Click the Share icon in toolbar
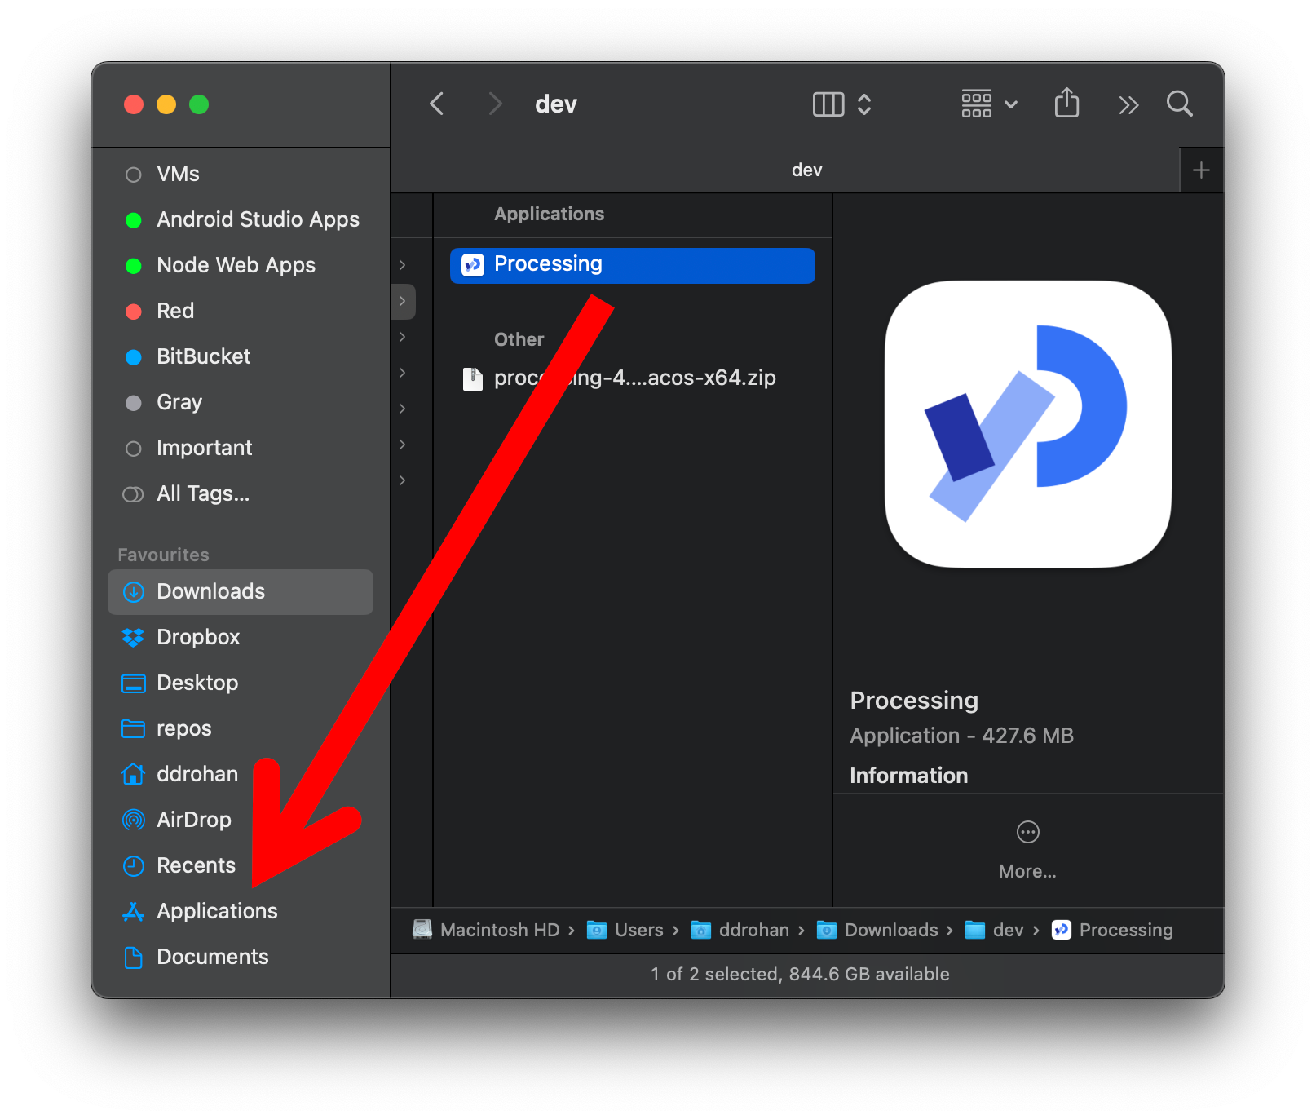1316x1119 pixels. [x=1066, y=104]
